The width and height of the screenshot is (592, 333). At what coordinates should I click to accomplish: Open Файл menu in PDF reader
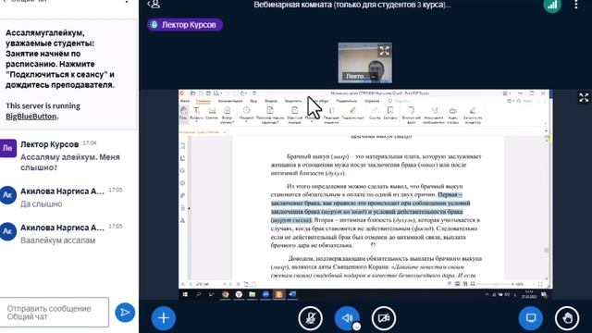[185, 101]
